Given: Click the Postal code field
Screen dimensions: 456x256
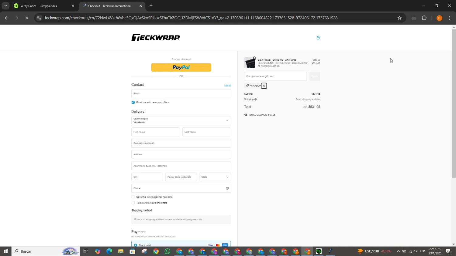Looking at the screenshot, I should point(181,177).
